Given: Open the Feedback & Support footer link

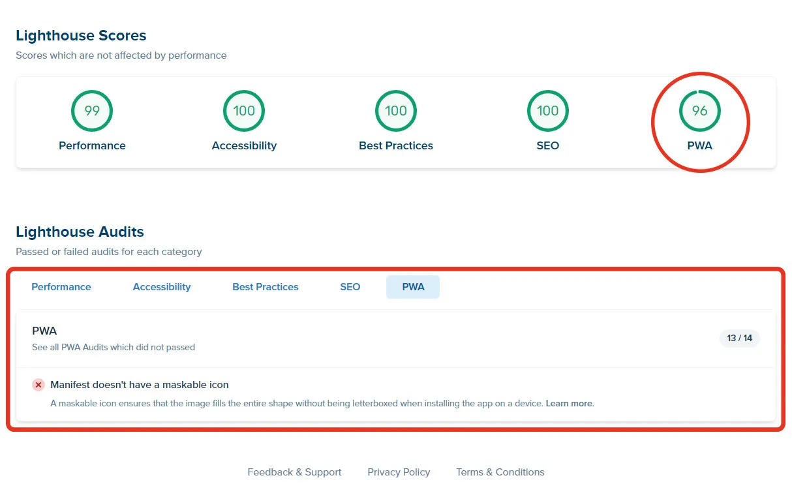Looking at the screenshot, I should (x=294, y=472).
